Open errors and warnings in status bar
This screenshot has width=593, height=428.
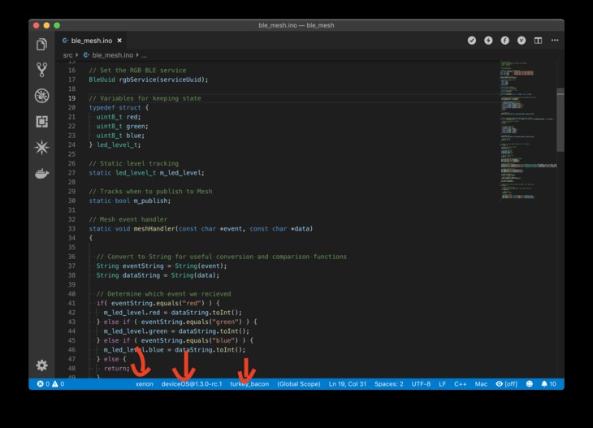(x=50, y=383)
